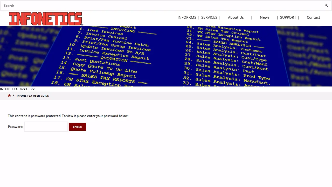Click the ENTER button
The width and height of the screenshot is (332, 187).
(x=77, y=127)
